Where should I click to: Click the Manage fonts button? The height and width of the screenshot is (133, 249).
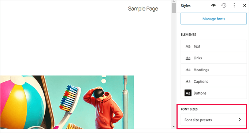tap(214, 19)
